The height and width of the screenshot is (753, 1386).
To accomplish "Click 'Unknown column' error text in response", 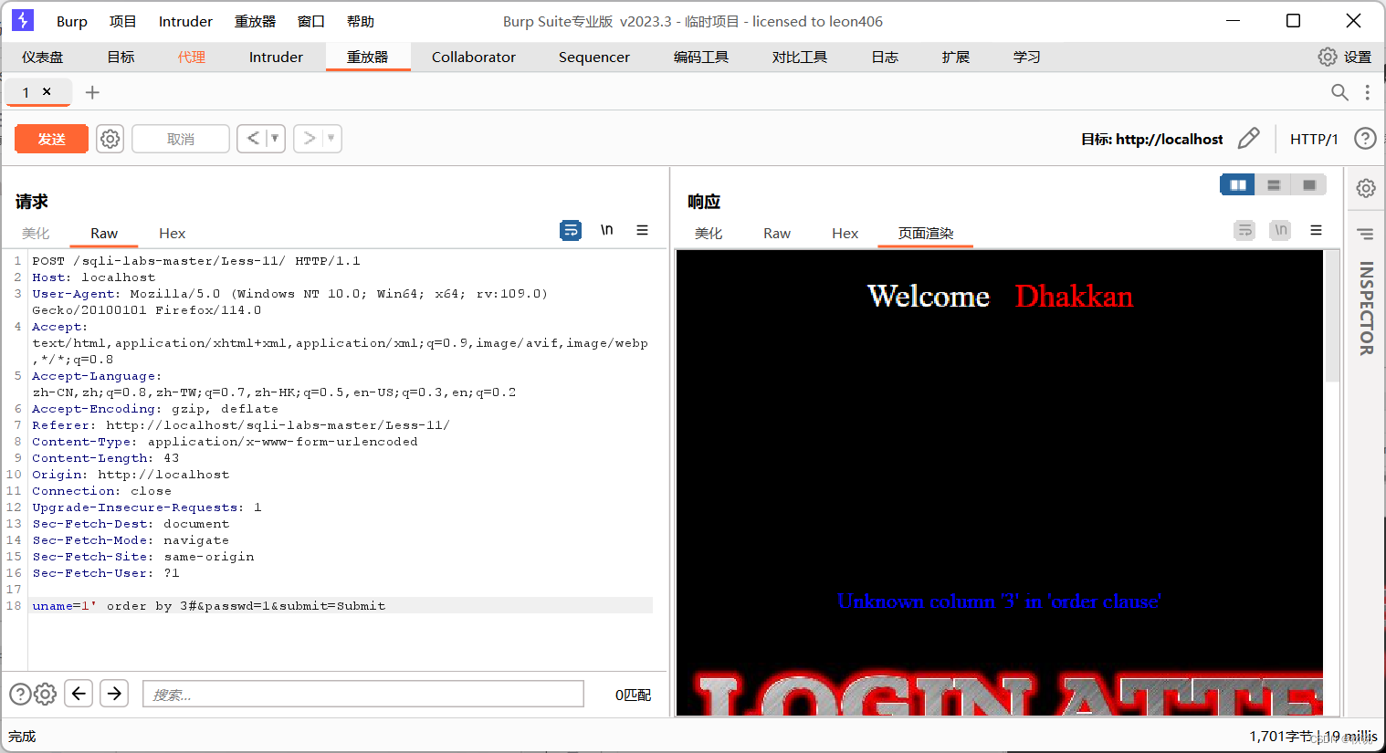I will [x=999, y=601].
